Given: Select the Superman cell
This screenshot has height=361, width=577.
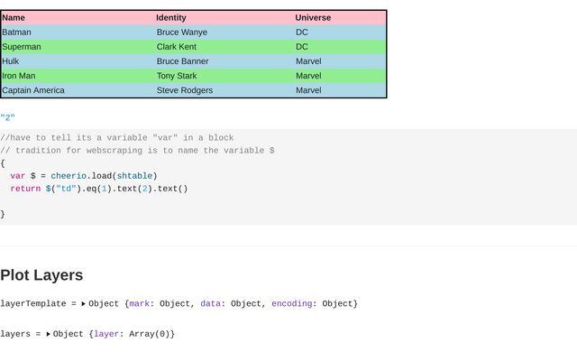Looking at the screenshot, I should pos(22,47).
